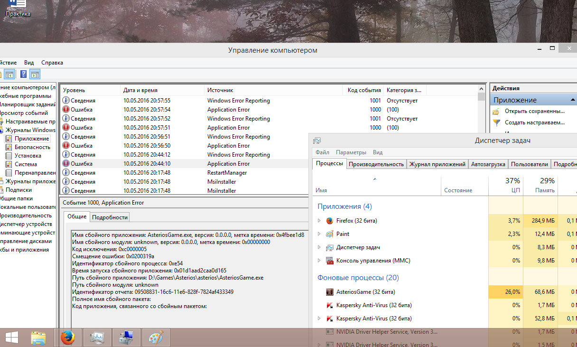Click the Paint icon in the taskbar

tap(156, 338)
